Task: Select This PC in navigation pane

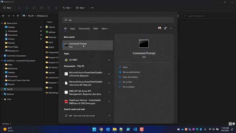Action: tap(10, 89)
